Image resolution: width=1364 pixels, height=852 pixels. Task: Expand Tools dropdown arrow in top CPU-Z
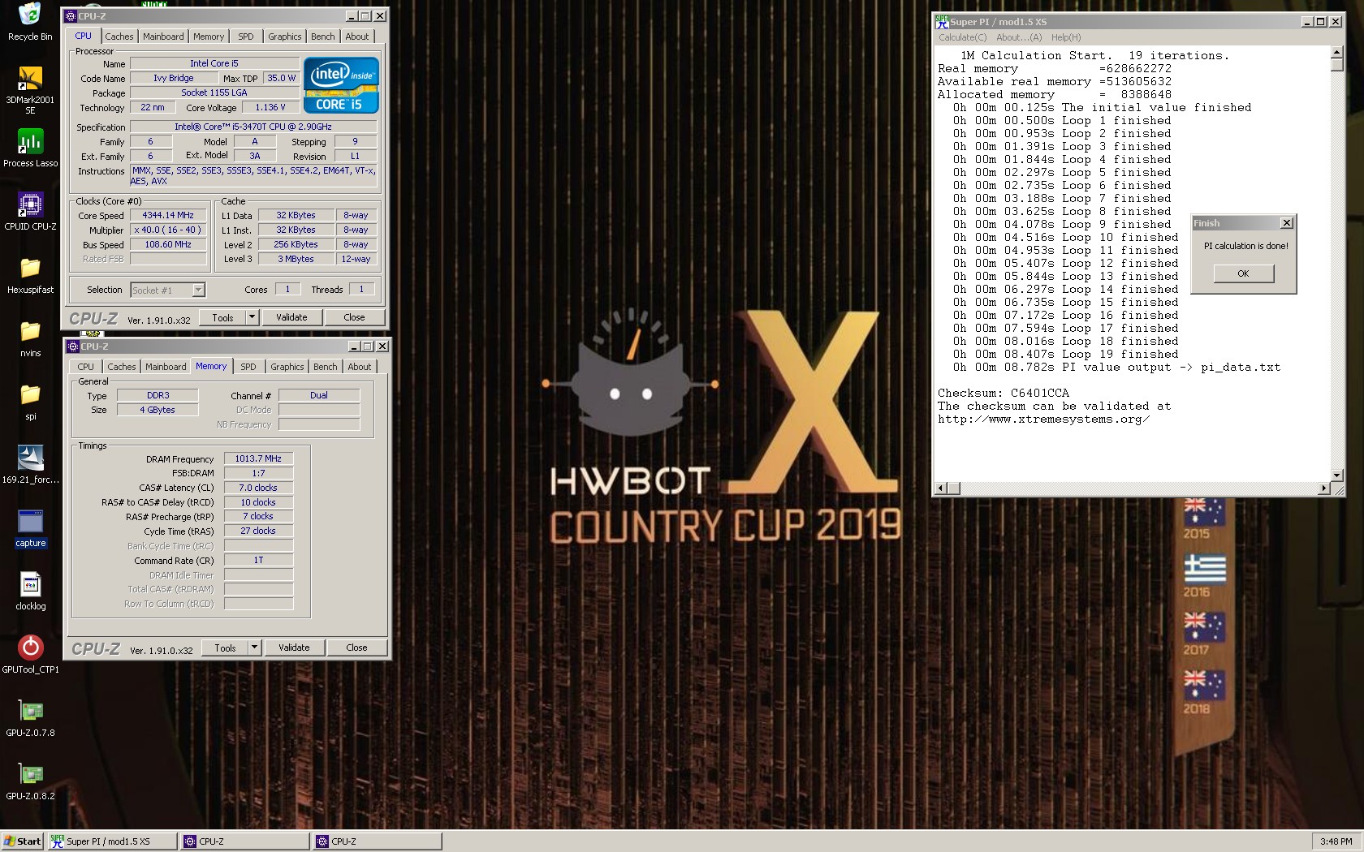[x=252, y=317]
